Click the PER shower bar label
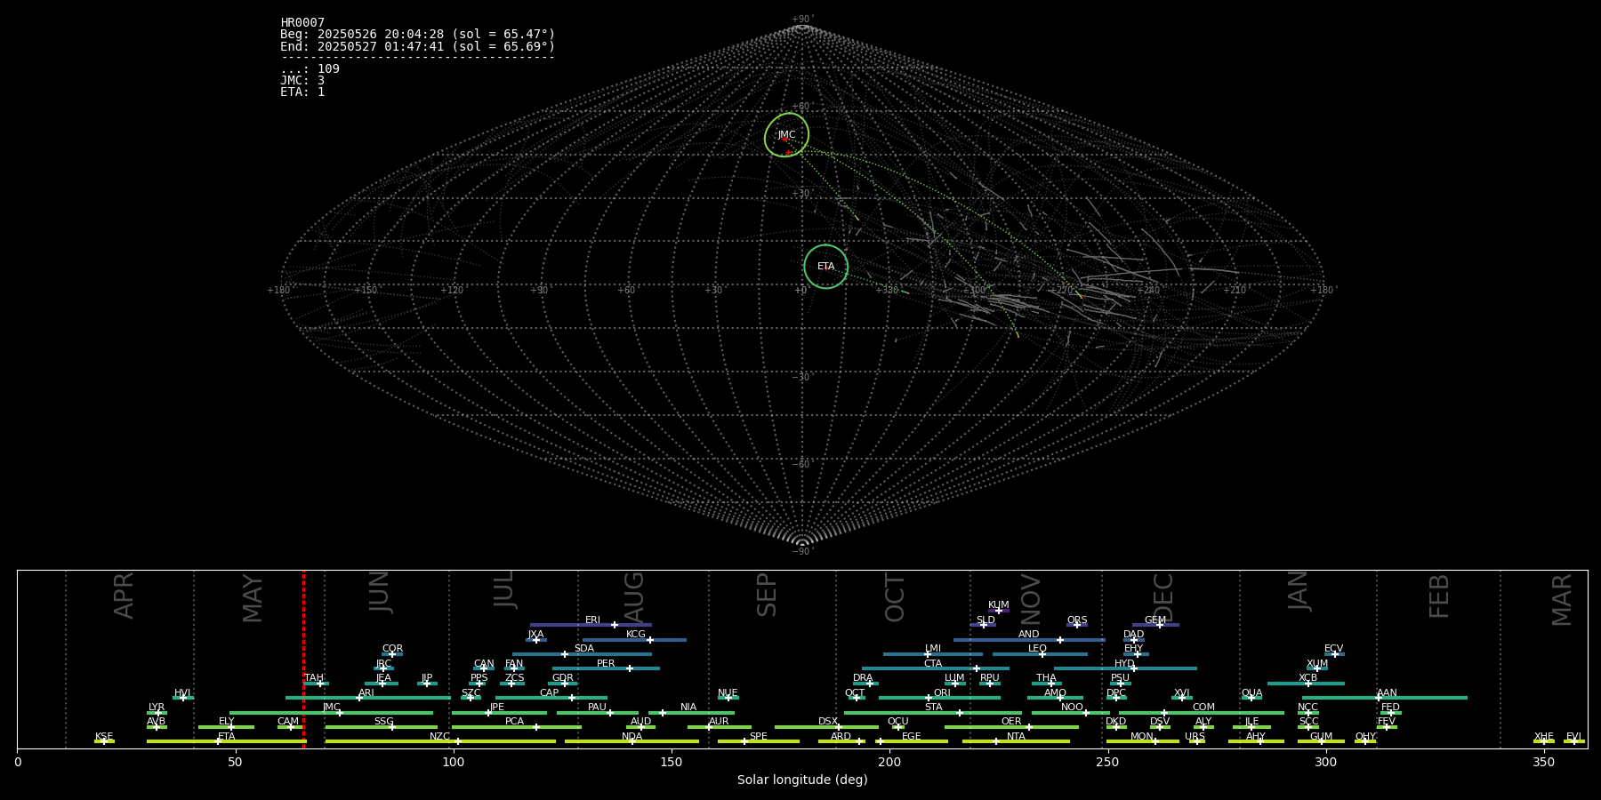 (x=606, y=663)
